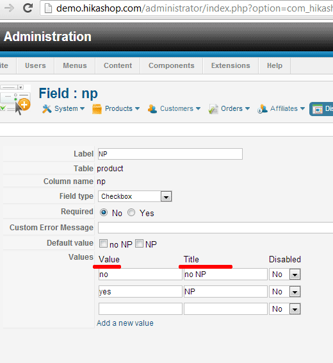Click the Orders notepad icon

213,109
